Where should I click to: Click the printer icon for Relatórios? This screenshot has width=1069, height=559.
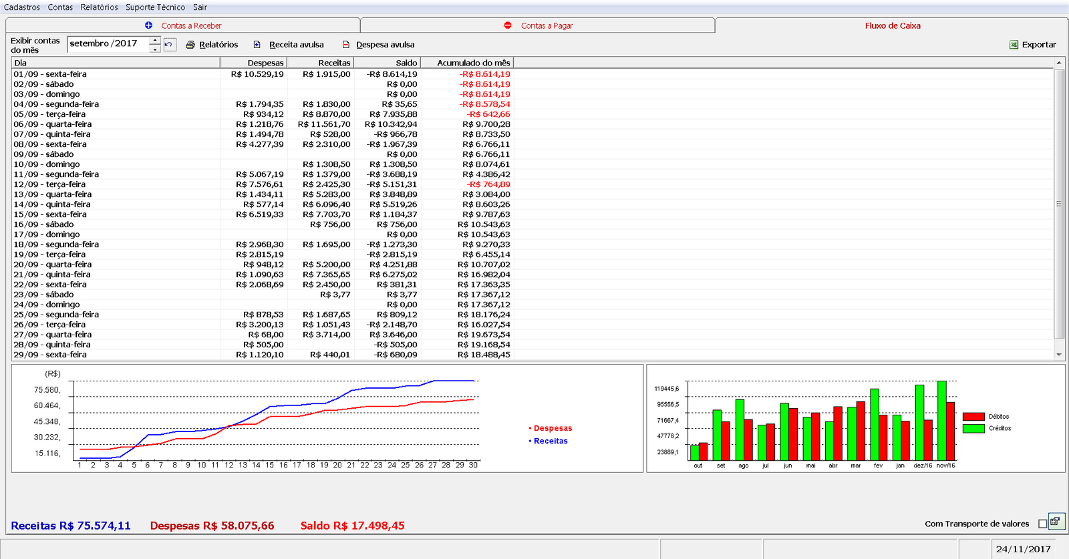tap(190, 45)
